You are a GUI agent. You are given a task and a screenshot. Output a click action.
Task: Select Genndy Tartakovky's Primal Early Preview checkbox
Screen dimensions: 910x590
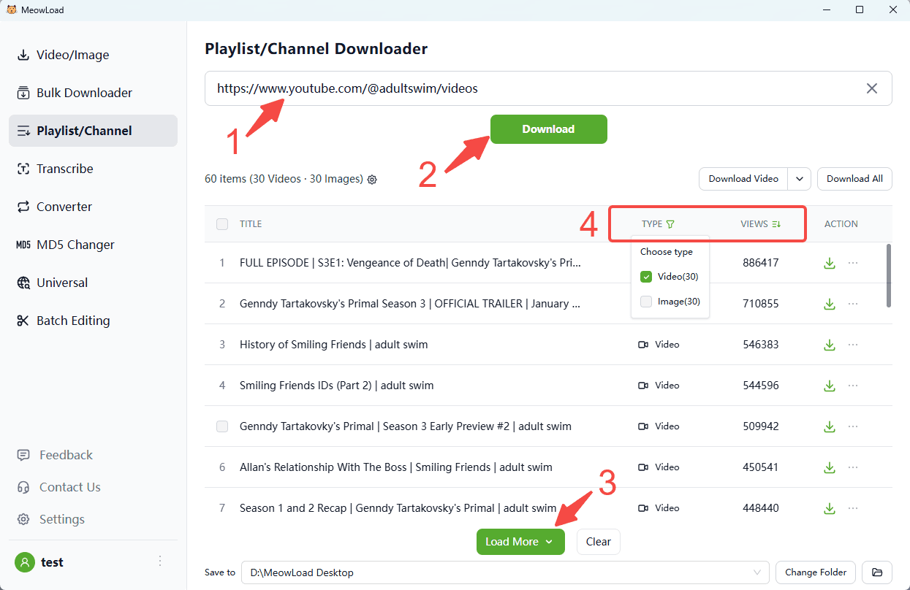pos(222,426)
